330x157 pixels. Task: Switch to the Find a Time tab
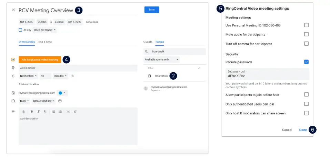pos(44,42)
